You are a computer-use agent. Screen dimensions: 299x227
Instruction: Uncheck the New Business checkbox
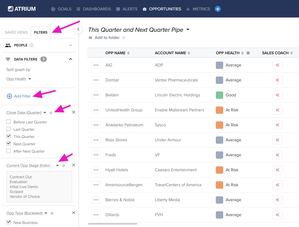click(9, 222)
